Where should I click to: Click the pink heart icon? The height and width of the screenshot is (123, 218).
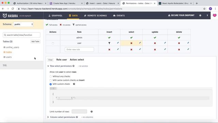coord(215,15)
